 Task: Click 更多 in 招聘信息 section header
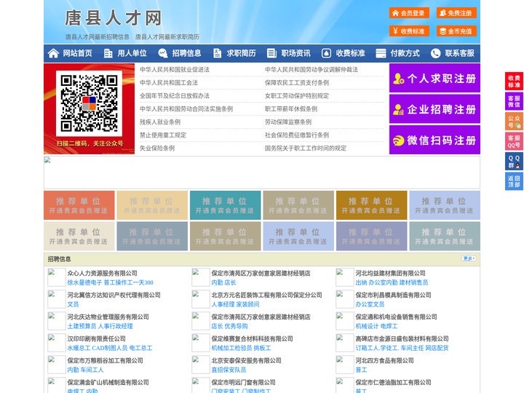[469, 258]
